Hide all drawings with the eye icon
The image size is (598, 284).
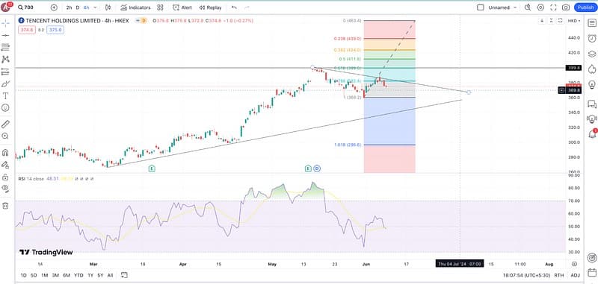tap(5, 188)
